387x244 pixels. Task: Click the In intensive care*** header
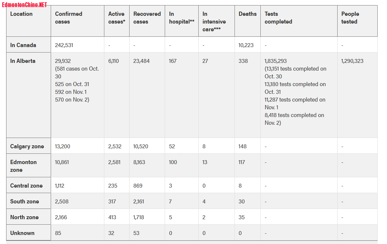tap(214, 22)
